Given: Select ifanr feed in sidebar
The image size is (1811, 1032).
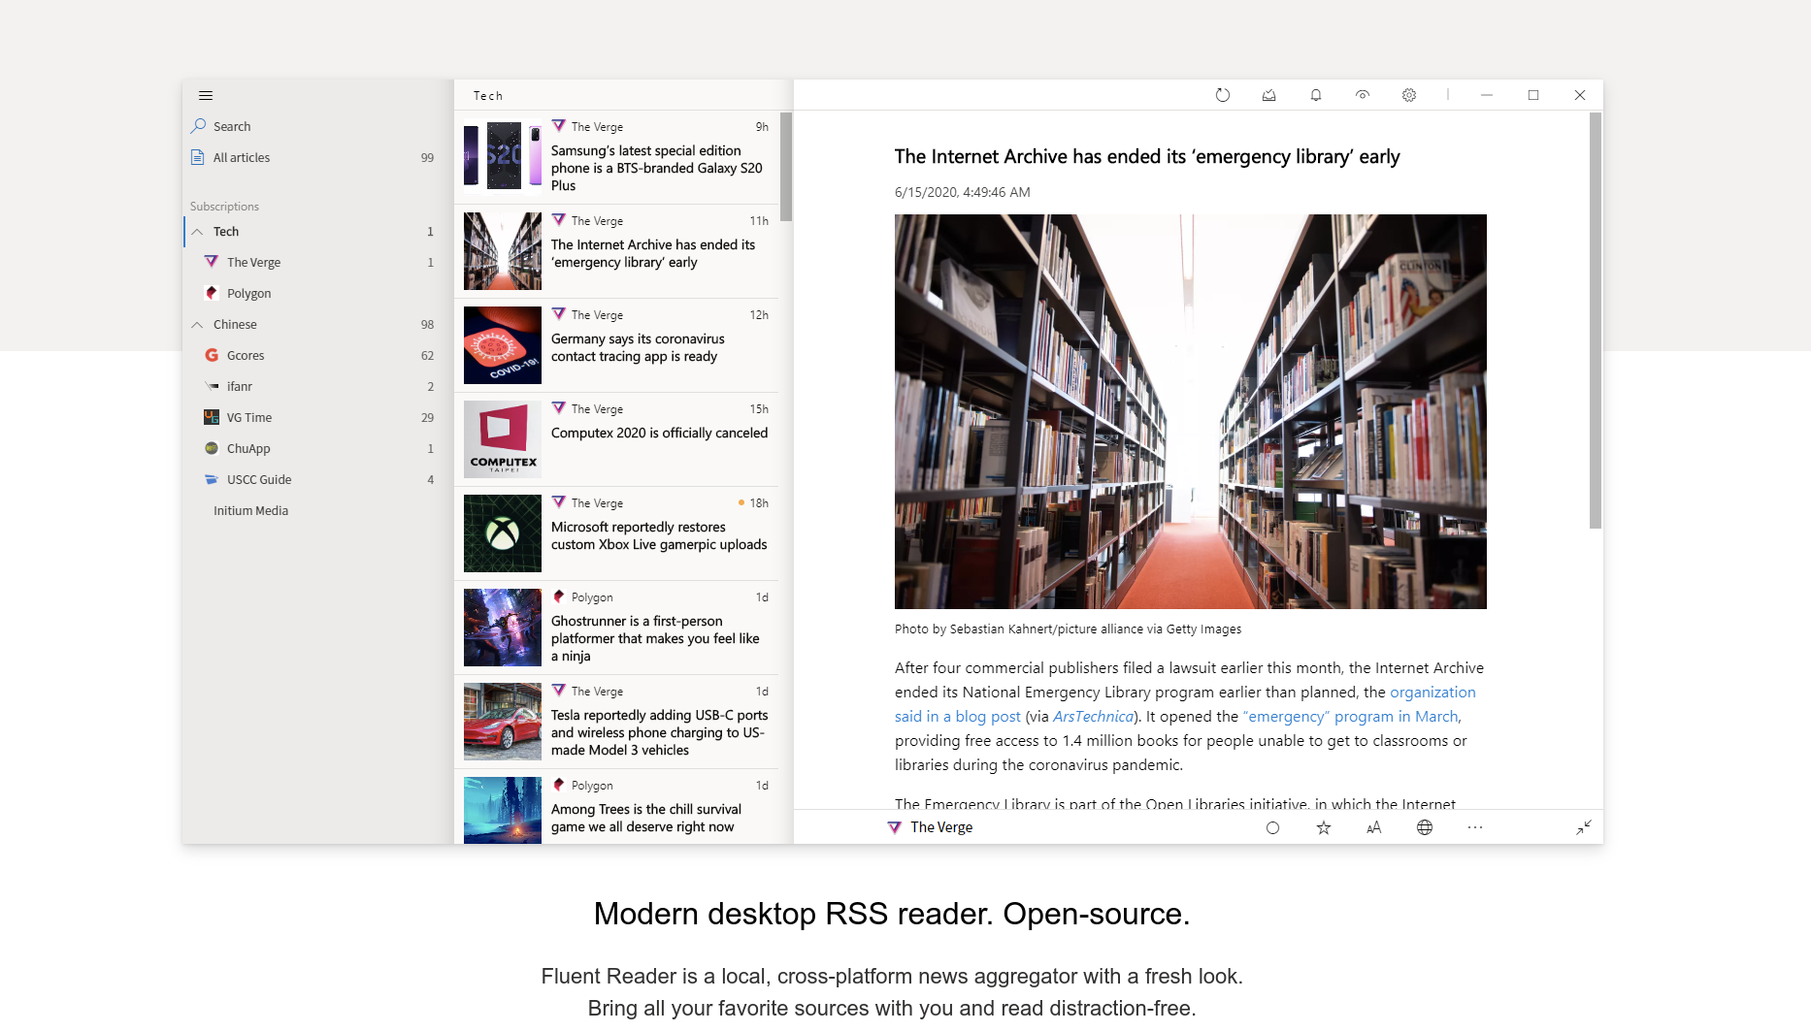Looking at the screenshot, I should (317, 387).
